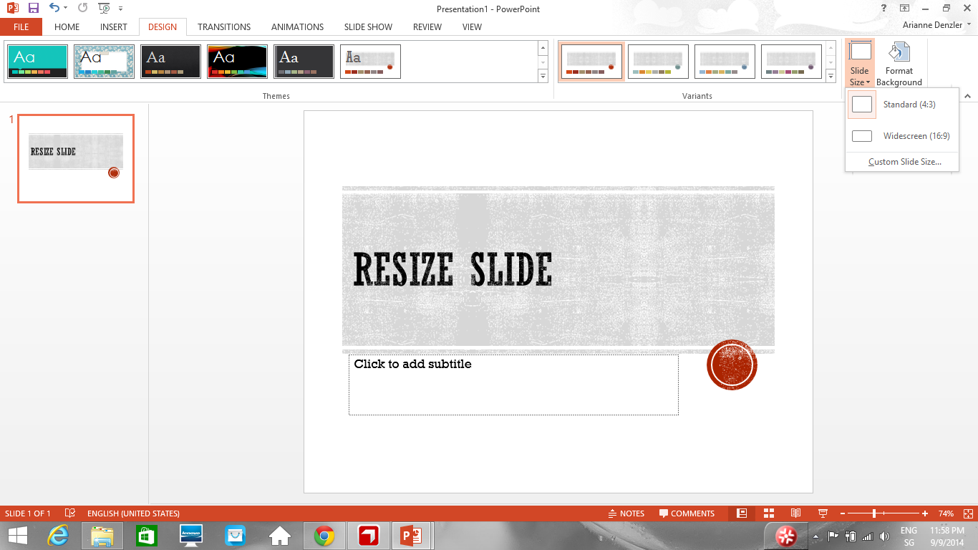978x550 pixels.
Task: Open the Format Background pane
Action: [899, 64]
